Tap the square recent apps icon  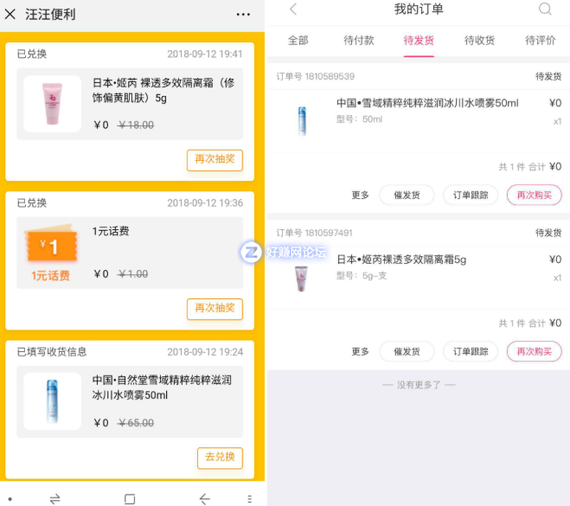pyautogui.click(x=130, y=499)
